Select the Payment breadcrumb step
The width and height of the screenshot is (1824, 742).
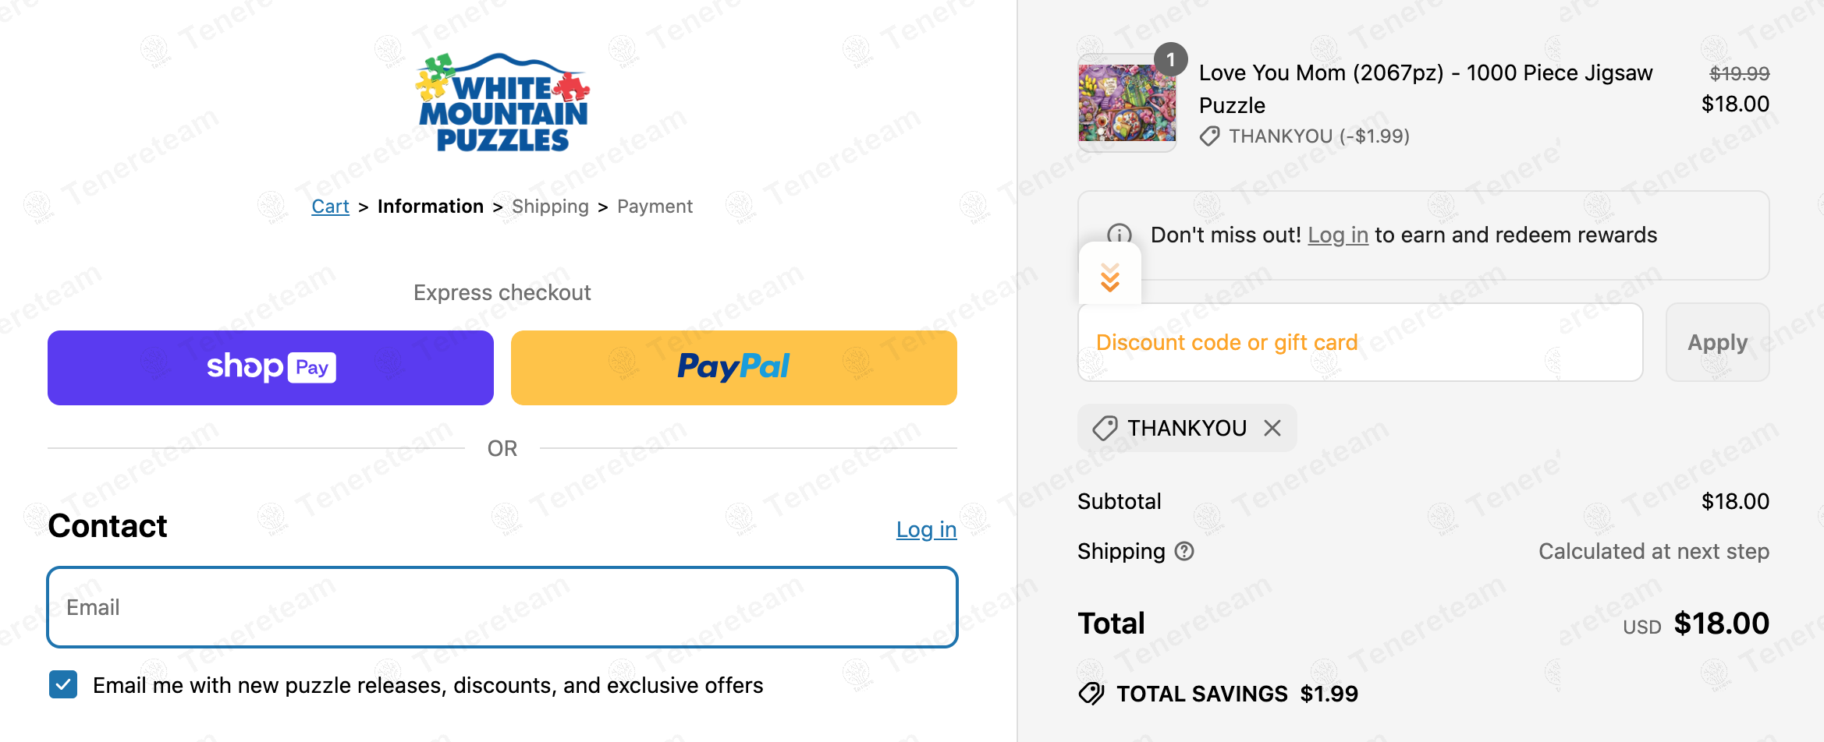click(655, 207)
